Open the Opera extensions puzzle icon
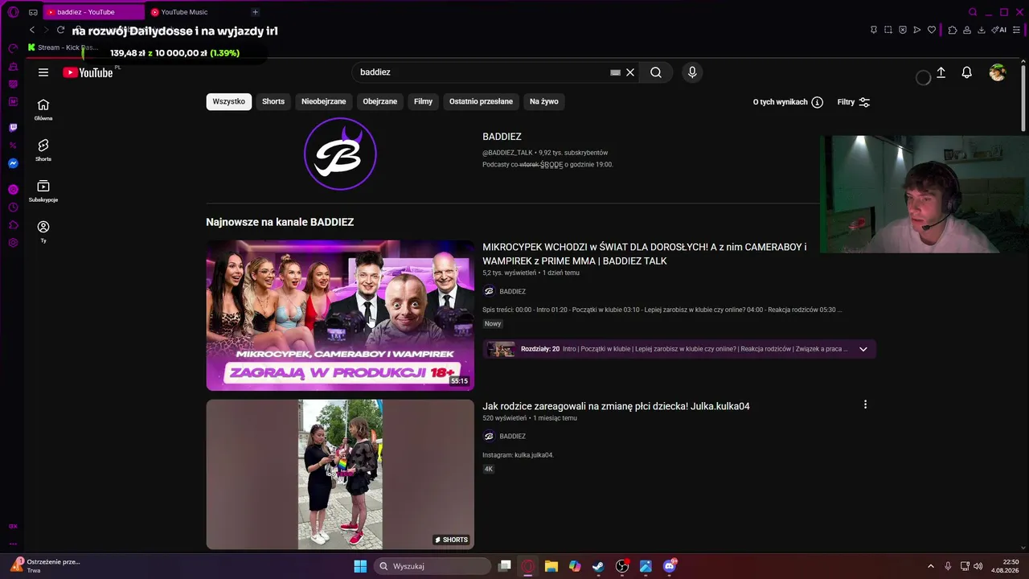The image size is (1029, 579). (x=953, y=31)
